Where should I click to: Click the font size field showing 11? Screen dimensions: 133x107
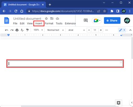(x=95, y=30)
